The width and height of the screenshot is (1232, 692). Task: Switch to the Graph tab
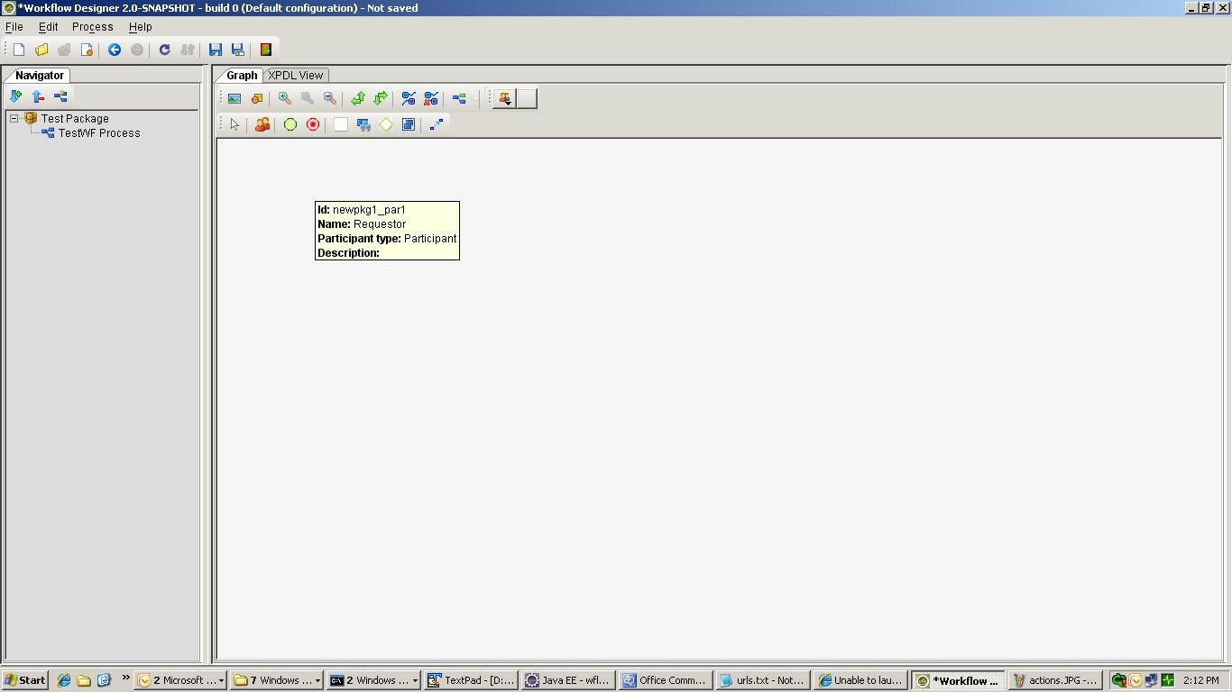(241, 75)
